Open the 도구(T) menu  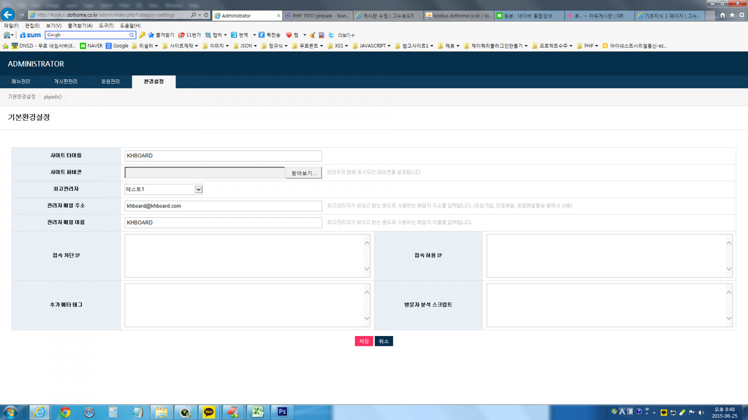click(x=106, y=26)
